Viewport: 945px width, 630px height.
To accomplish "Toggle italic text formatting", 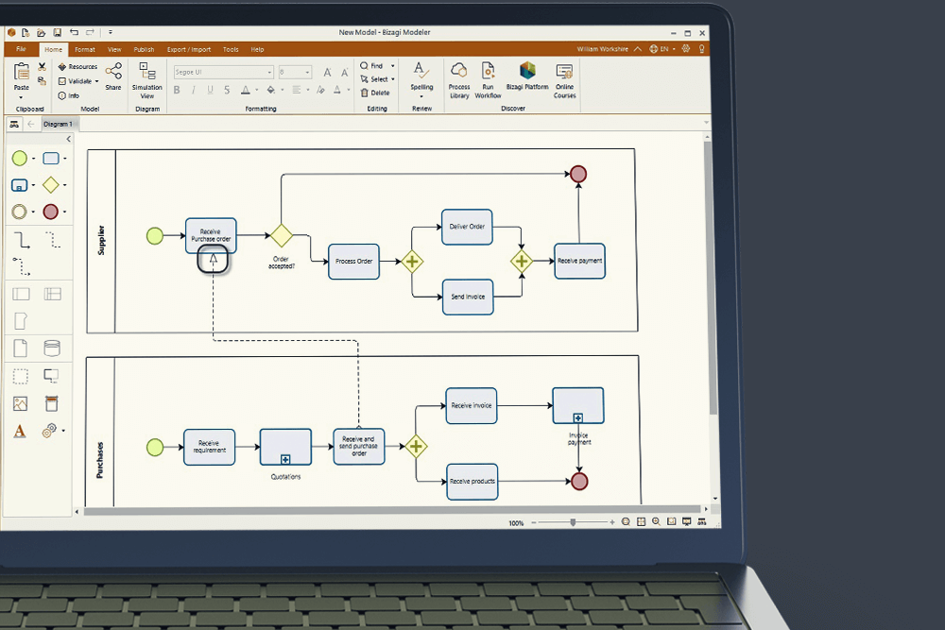I will (x=193, y=90).
